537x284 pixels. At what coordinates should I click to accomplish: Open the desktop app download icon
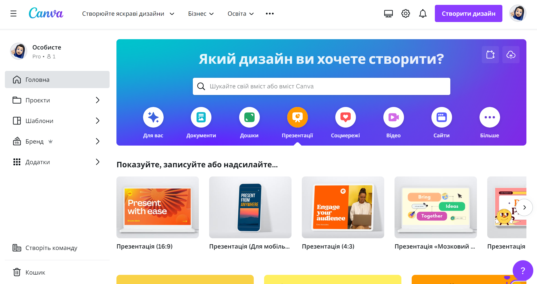click(389, 13)
